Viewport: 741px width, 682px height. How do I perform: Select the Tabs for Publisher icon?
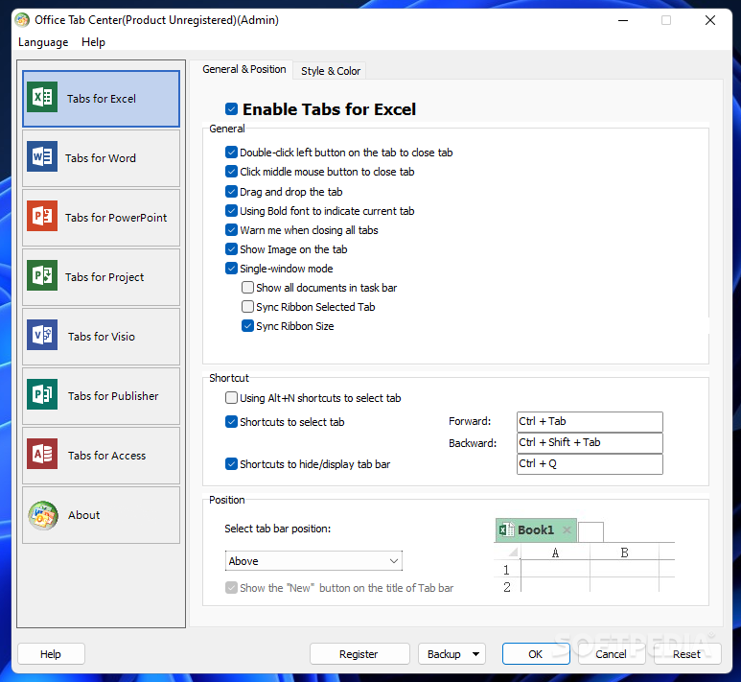(x=42, y=394)
